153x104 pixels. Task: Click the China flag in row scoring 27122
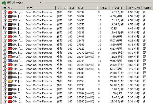click(x=10, y=49)
